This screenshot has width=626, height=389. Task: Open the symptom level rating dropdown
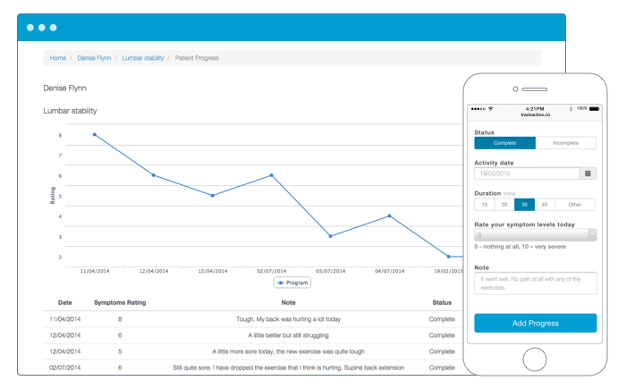coord(535,235)
